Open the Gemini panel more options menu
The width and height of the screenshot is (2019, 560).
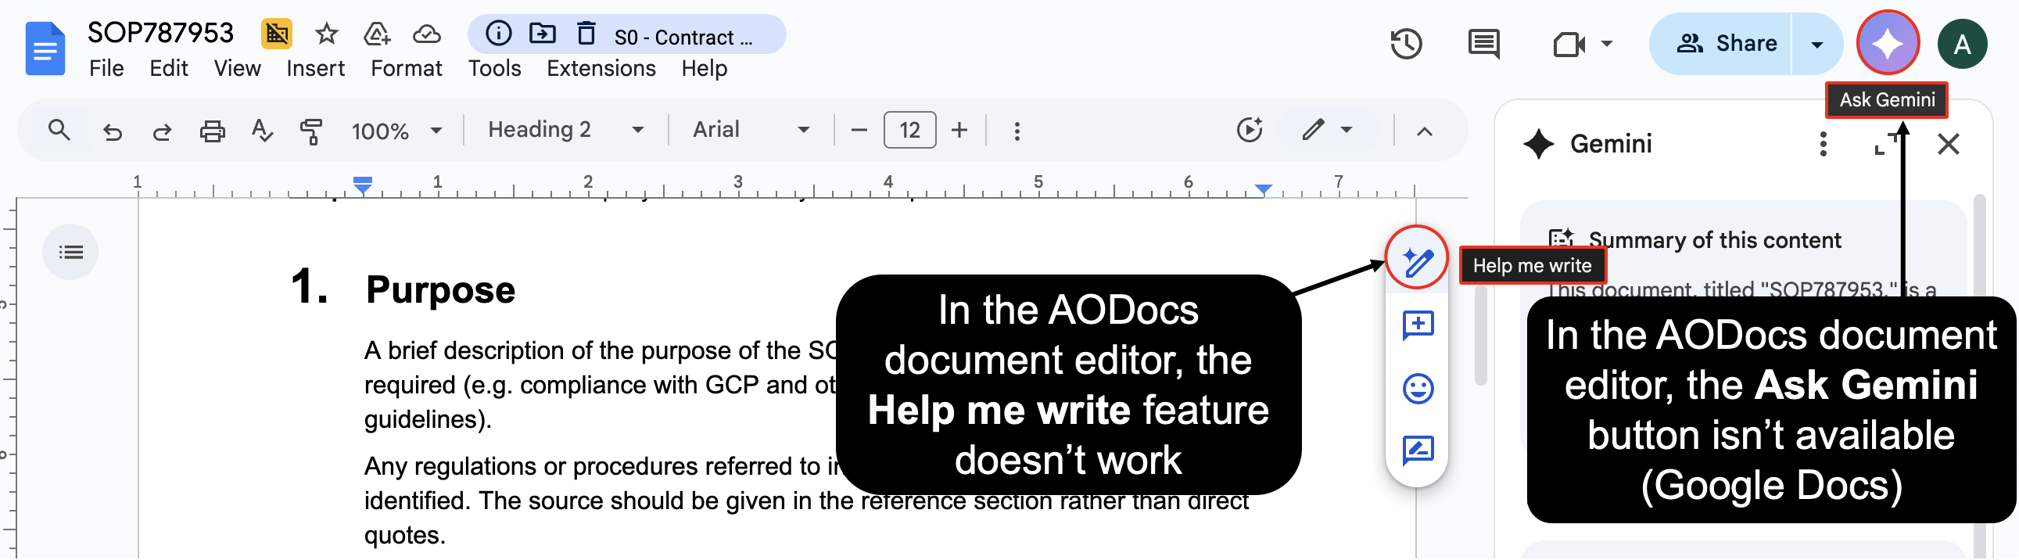click(1823, 145)
